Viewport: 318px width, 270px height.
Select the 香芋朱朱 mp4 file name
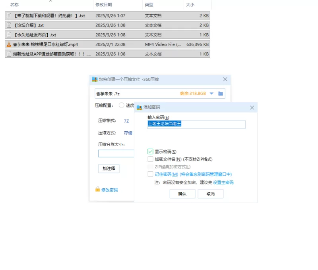tap(46, 44)
